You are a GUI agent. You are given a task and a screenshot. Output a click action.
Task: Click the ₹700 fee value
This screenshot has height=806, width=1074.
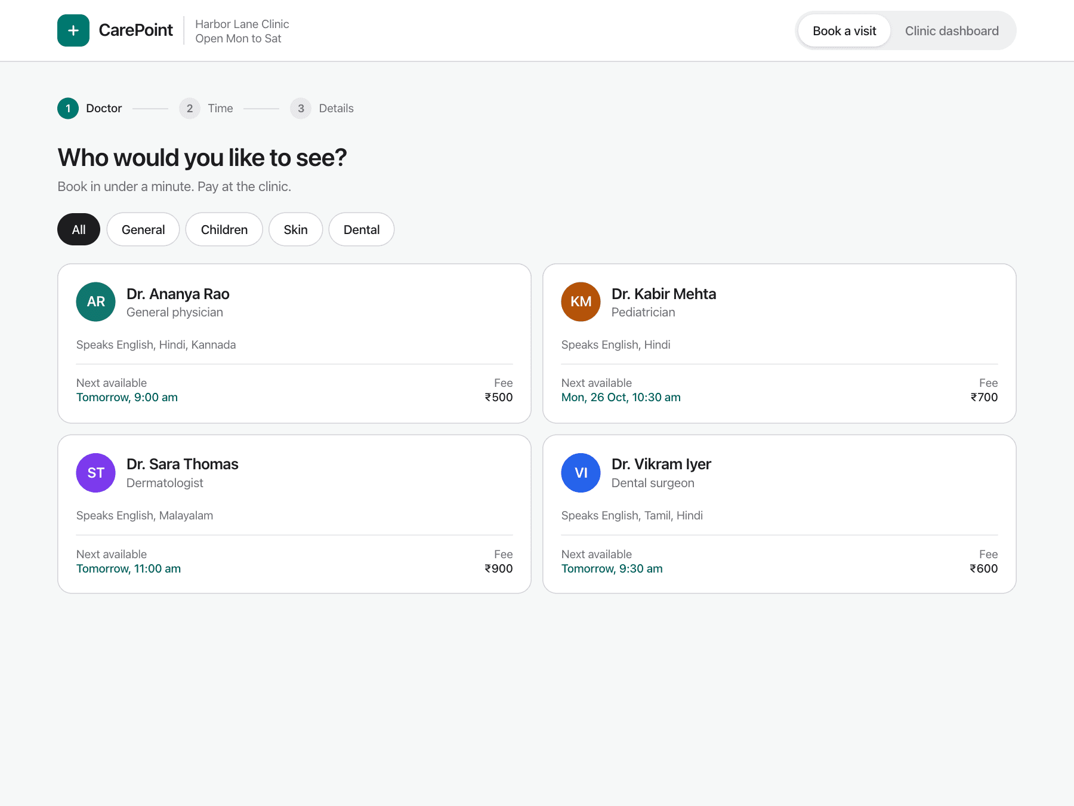pos(984,397)
